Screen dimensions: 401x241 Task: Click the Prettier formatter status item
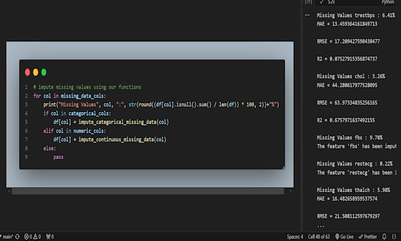[367, 237]
